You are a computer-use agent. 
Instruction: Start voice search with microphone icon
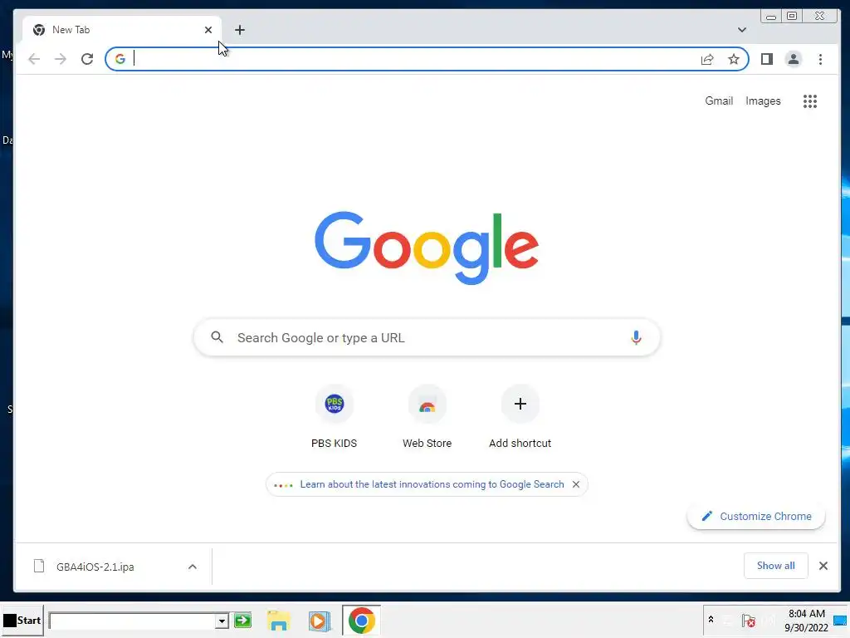636,337
